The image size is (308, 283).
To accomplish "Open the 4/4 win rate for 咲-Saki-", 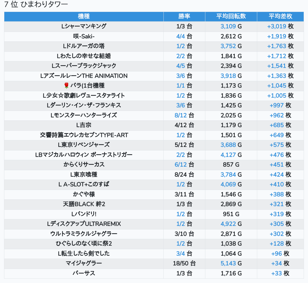I will (x=180, y=36).
